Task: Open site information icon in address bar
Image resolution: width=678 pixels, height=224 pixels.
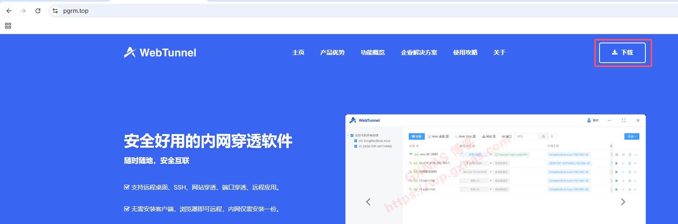Action: pos(55,11)
